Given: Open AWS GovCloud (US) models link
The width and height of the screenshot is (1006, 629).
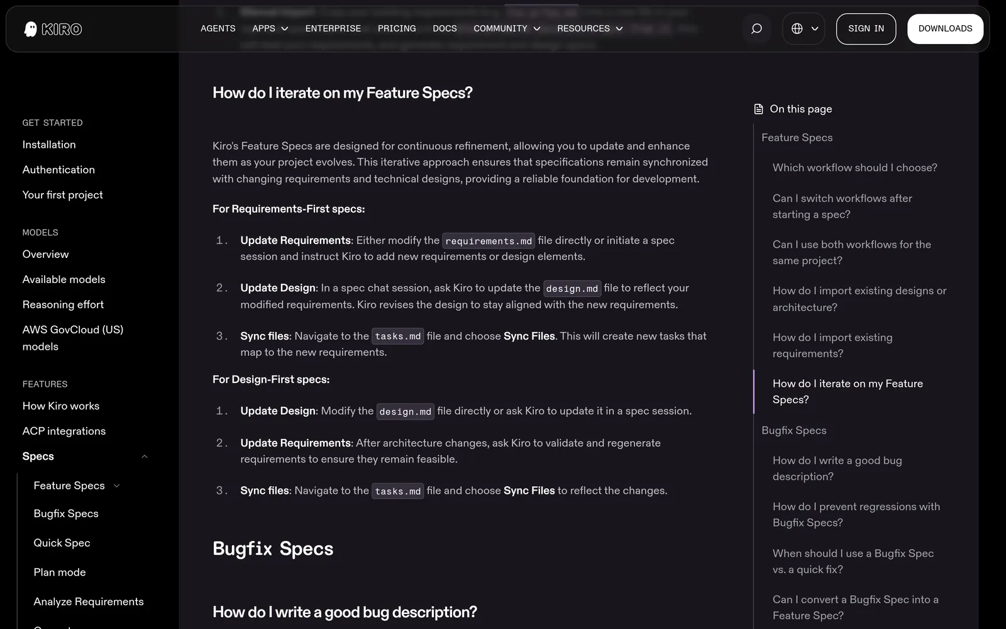Looking at the screenshot, I should (72, 338).
